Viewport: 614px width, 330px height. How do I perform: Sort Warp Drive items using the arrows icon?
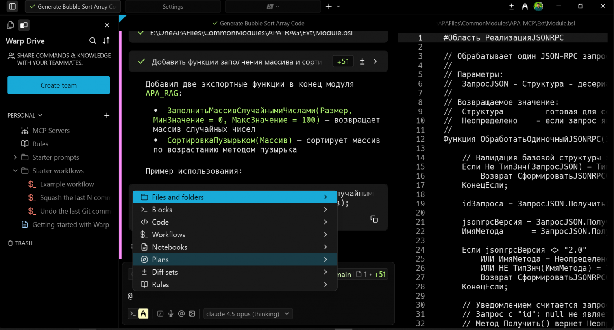pyautogui.click(x=105, y=41)
